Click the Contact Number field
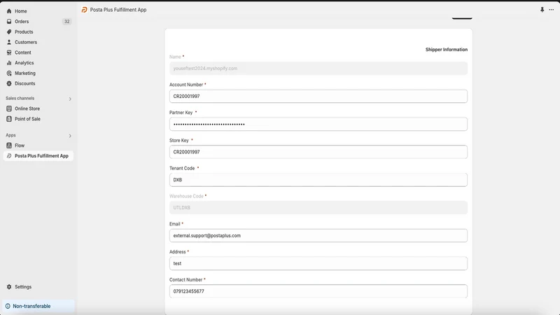 coord(318,291)
